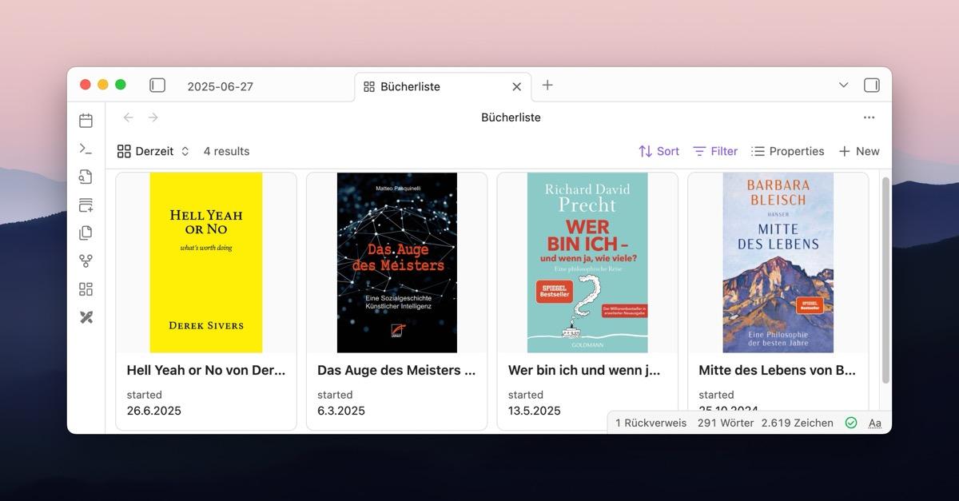This screenshot has width=959, height=501.
Task: Open the Das Auge des Meisters cover
Action: pyautogui.click(x=397, y=263)
